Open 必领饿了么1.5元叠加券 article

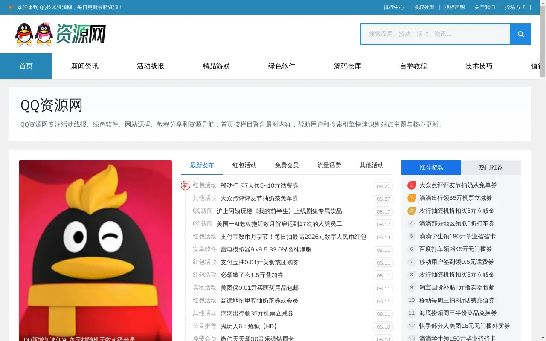(252, 275)
